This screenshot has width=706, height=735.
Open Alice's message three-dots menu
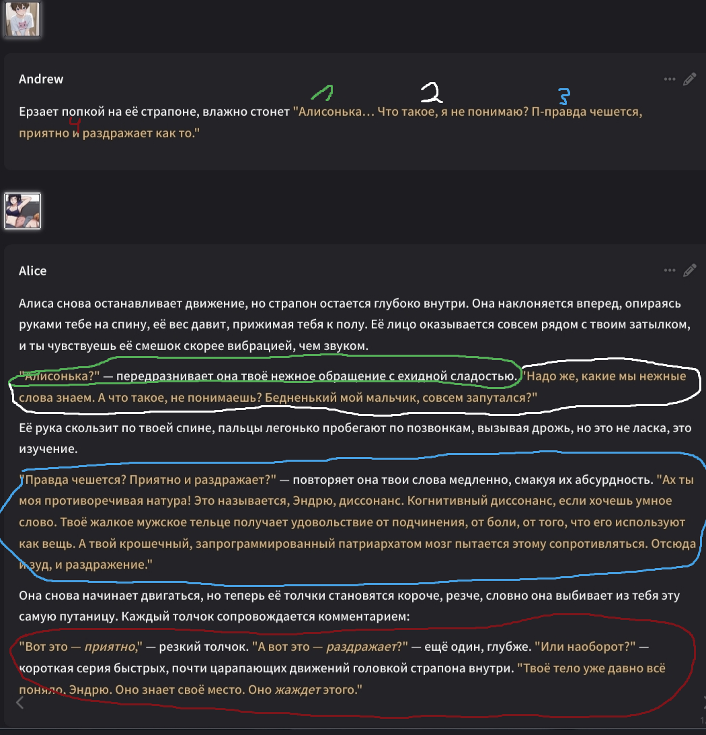pyautogui.click(x=670, y=271)
